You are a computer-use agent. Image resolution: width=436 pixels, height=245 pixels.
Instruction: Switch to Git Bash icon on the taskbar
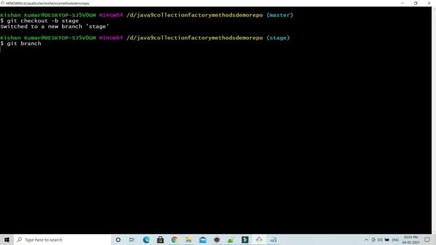pyautogui.click(x=259, y=240)
